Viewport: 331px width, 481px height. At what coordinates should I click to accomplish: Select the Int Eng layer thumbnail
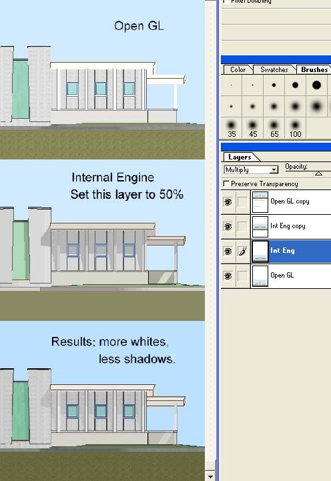click(x=260, y=252)
